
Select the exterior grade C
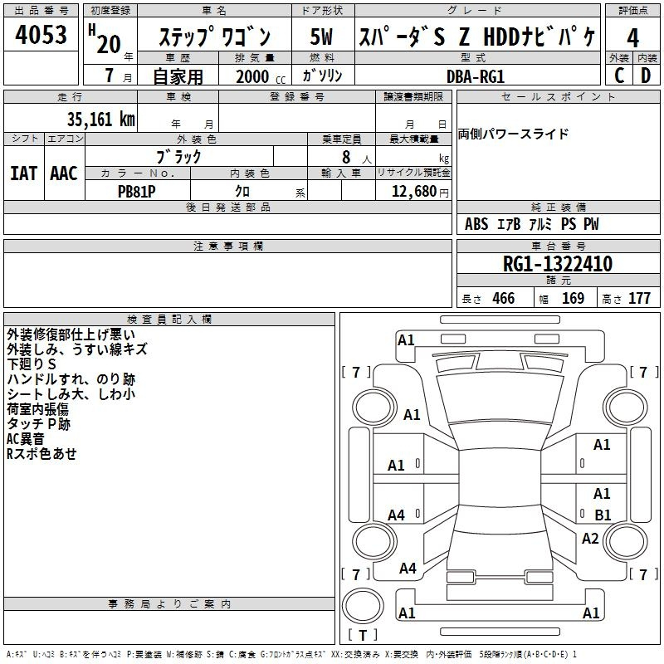619,76
